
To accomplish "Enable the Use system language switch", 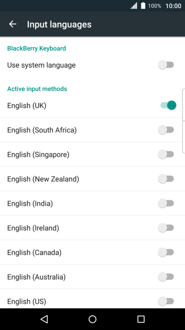I will pos(166,65).
